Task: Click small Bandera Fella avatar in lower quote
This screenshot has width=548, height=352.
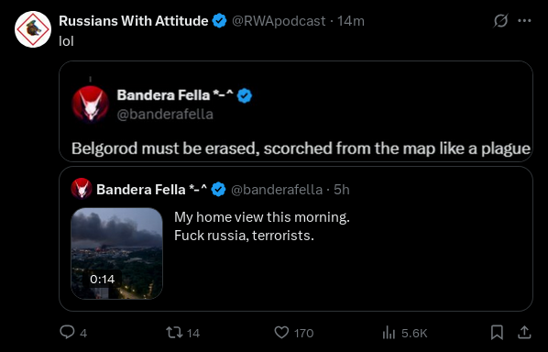Action: [x=82, y=189]
